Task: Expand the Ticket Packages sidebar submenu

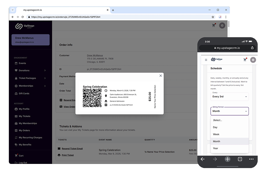Action: click(45, 78)
